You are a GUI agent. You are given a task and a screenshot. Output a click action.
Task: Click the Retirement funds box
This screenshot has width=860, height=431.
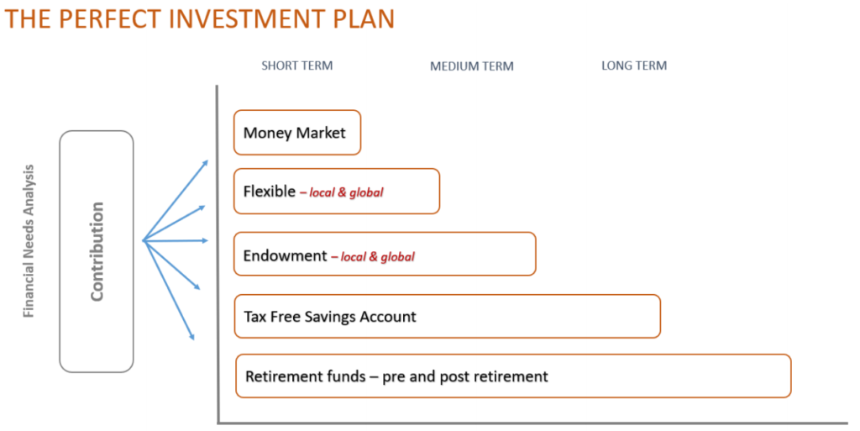pyautogui.click(x=512, y=376)
